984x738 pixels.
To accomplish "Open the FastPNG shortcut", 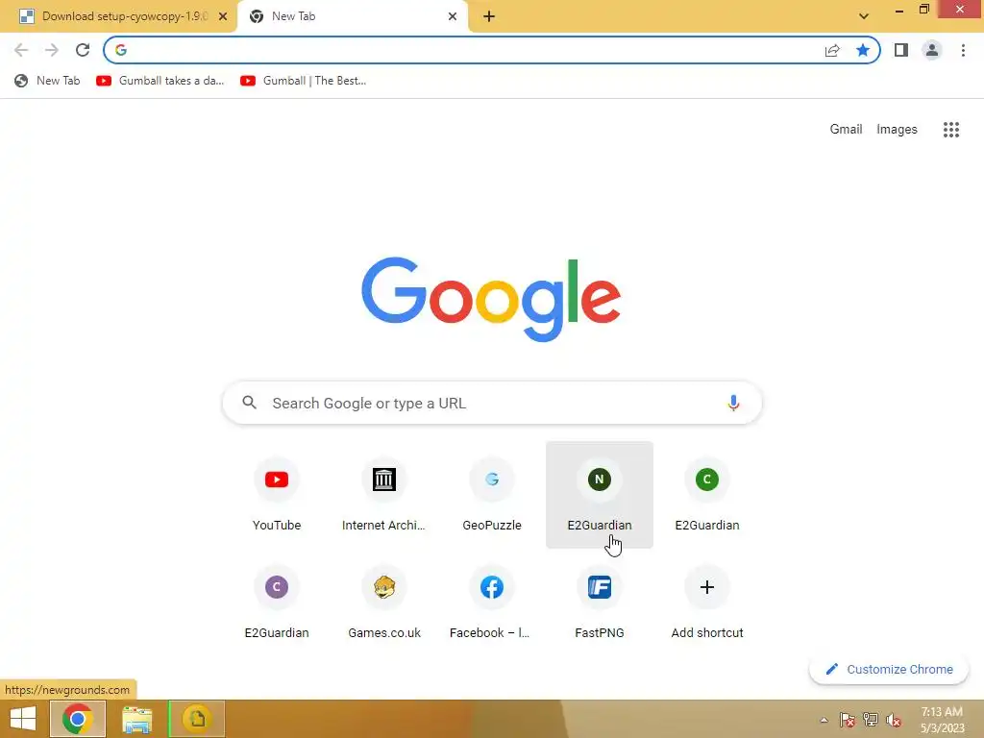I will (x=600, y=603).
